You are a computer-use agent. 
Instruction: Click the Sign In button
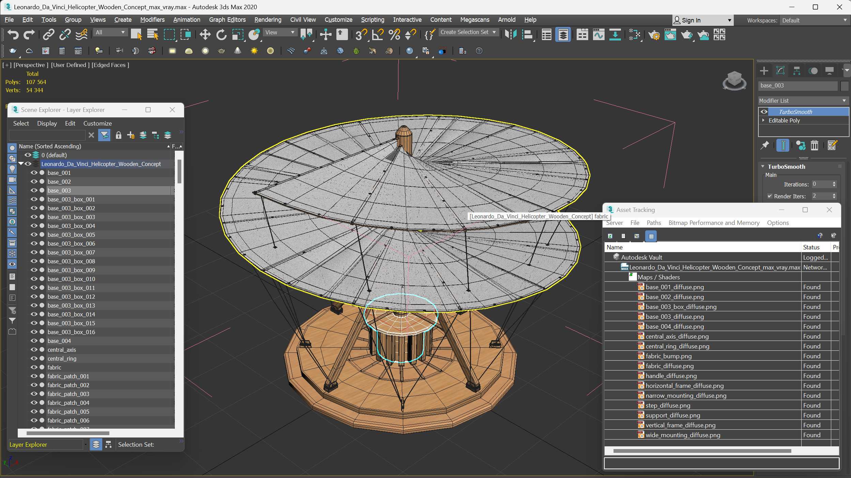[x=690, y=20]
